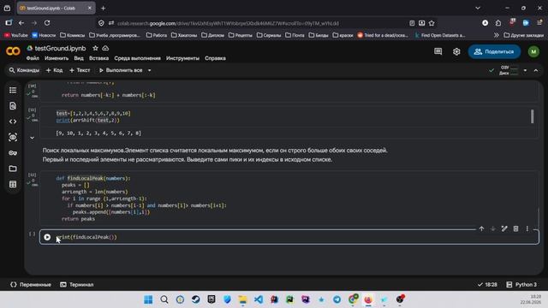
Task: Show more bookmarks overflow chevron
Action: [x=496, y=35]
